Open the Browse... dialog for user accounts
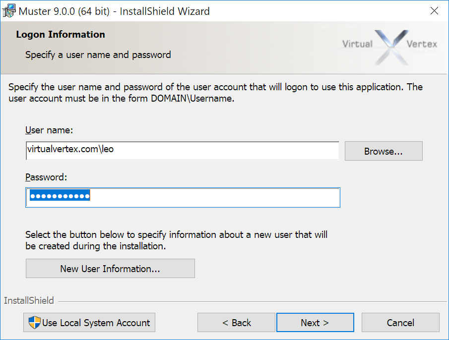The height and width of the screenshot is (340, 449). [x=383, y=152]
